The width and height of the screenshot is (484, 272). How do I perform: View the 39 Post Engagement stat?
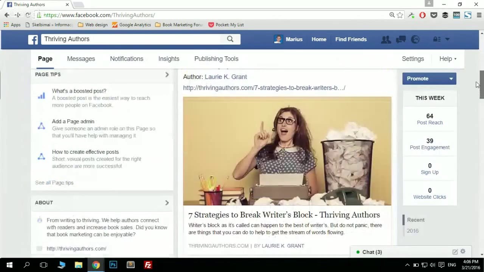[430, 144]
